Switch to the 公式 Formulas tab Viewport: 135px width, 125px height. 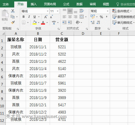click(66, 4)
